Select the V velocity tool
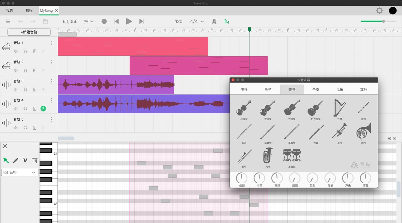402x223 pixels. click(x=25, y=160)
